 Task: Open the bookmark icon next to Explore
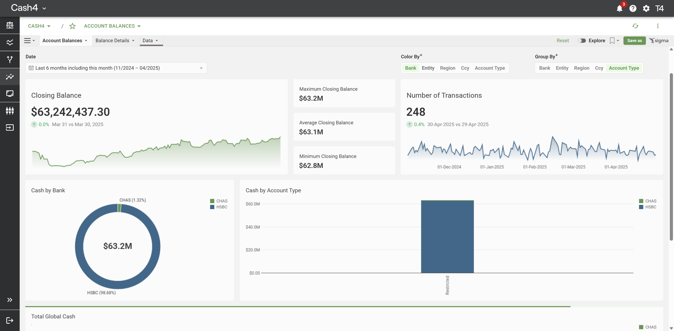click(612, 41)
